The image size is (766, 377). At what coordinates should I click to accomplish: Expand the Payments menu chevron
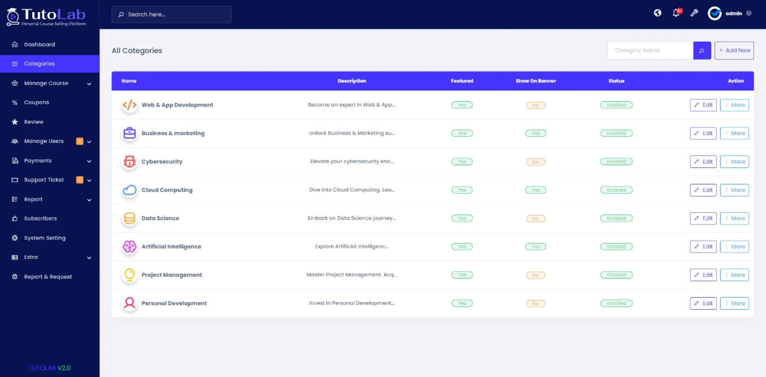pyautogui.click(x=89, y=161)
